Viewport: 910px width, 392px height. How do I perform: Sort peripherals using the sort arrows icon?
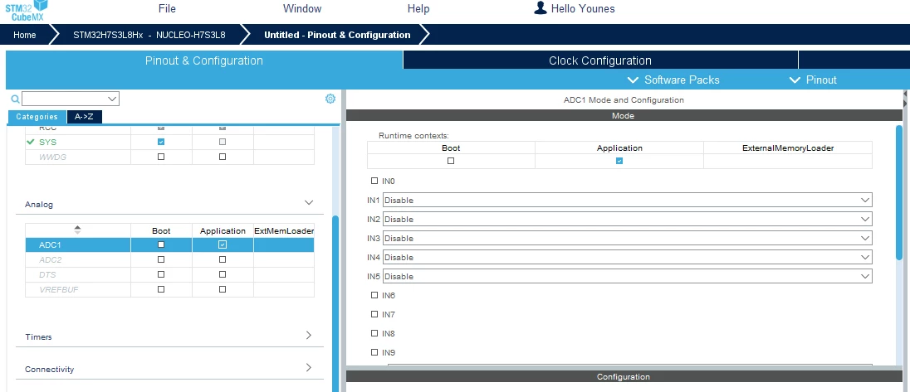click(78, 230)
